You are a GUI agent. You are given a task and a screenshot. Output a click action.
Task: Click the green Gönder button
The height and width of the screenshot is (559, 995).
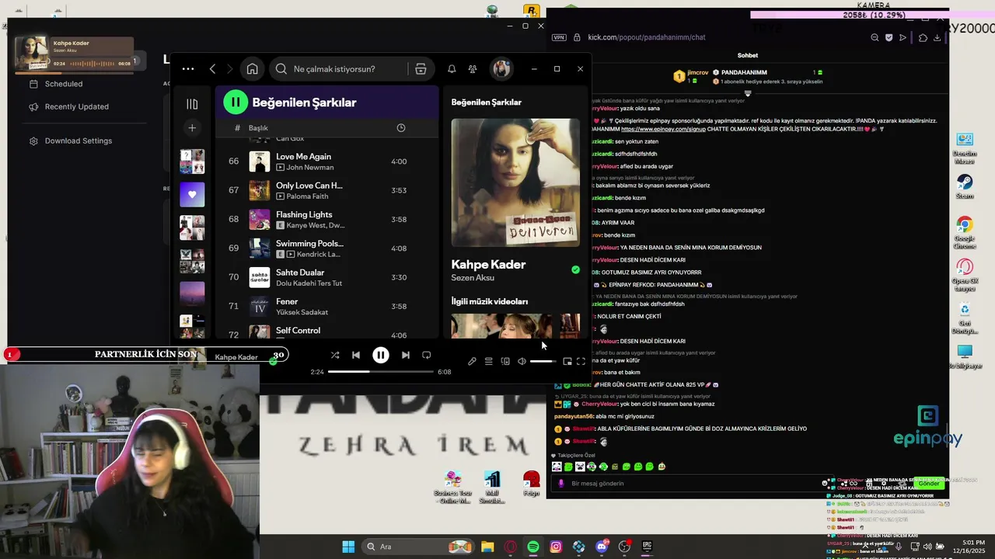(929, 483)
